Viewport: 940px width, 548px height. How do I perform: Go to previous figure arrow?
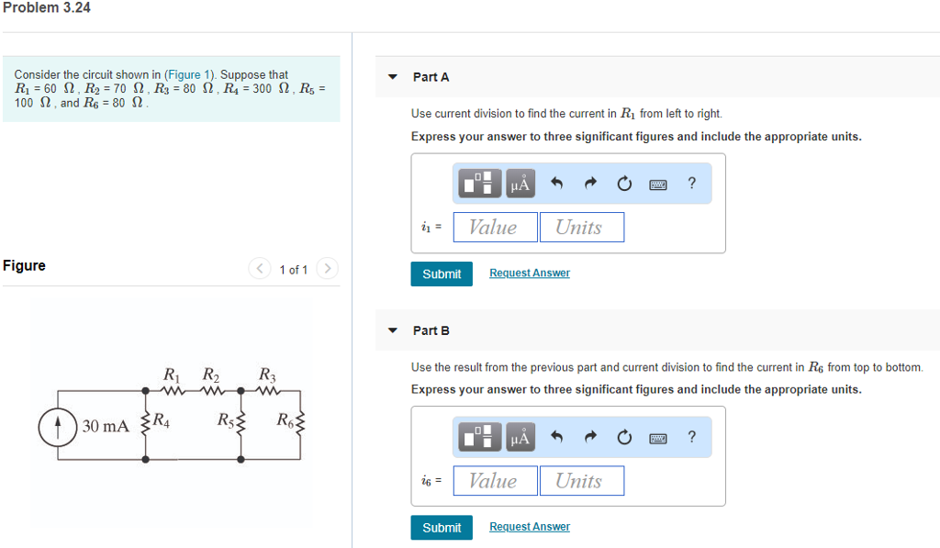[260, 268]
